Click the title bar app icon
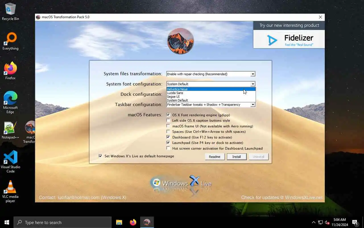This screenshot has width=364, height=228. pos(38,17)
